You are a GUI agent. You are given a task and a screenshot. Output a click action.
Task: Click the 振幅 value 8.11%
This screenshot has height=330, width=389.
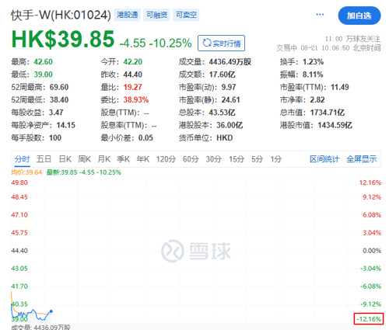click(x=313, y=75)
